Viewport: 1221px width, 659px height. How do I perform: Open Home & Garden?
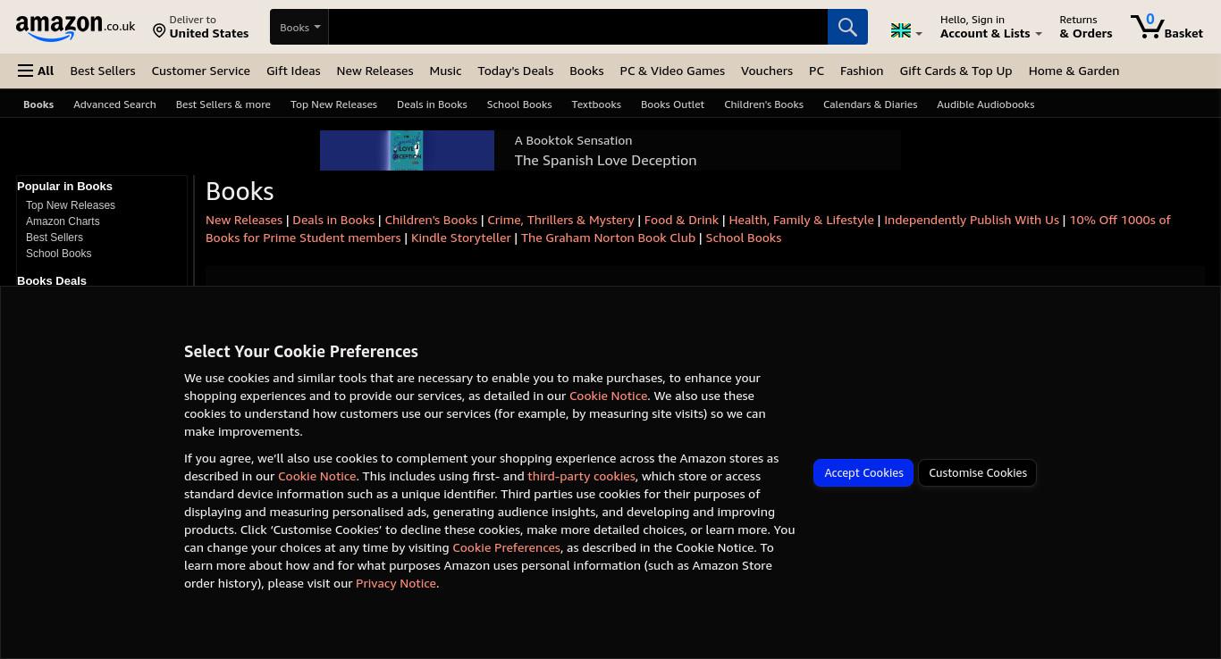tap(1074, 71)
